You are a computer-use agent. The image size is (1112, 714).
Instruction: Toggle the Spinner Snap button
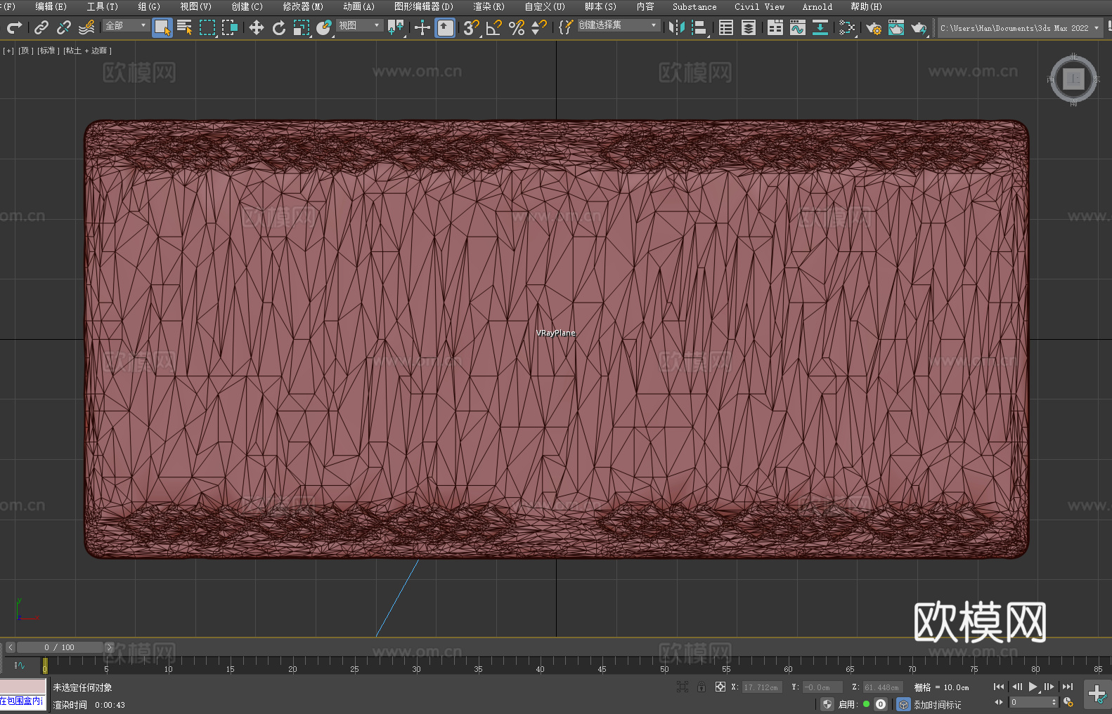[539, 27]
